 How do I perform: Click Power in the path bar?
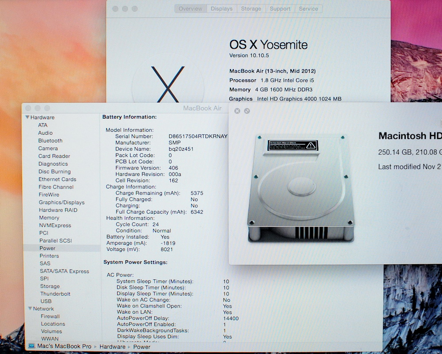[x=142, y=346]
